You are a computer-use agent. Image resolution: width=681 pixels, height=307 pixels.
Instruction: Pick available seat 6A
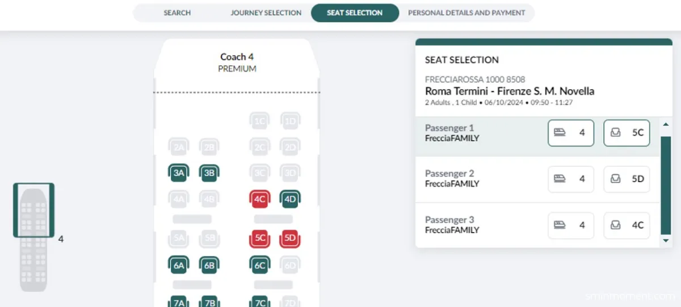(x=179, y=265)
